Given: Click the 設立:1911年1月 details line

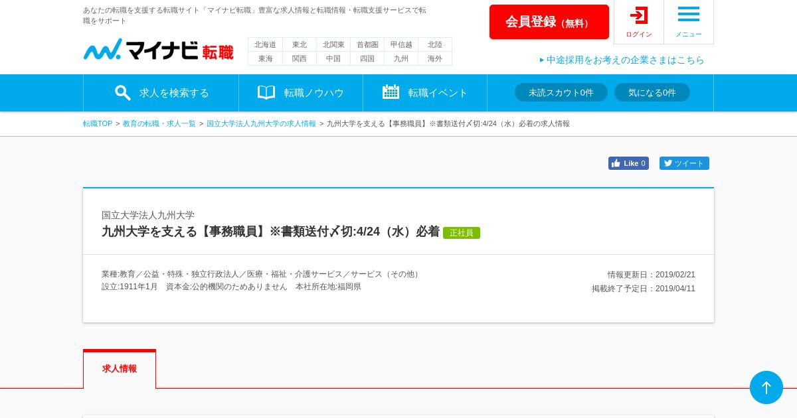Looking at the screenshot, I should click(231, 287).
